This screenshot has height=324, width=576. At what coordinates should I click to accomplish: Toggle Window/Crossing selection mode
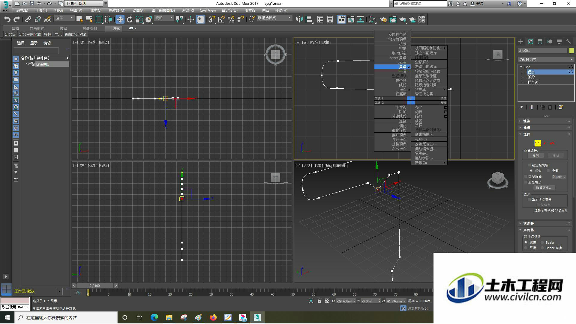[108, 19]
